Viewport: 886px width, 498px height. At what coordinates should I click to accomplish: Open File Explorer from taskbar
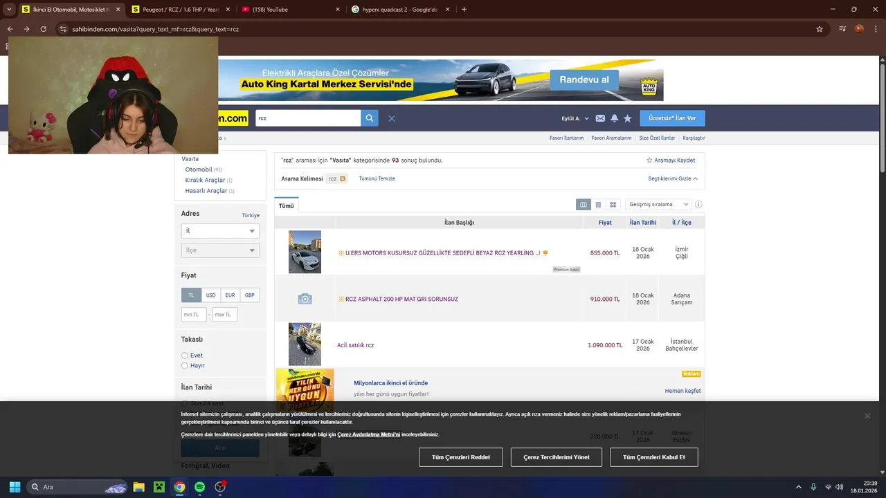tap(138, 487)
